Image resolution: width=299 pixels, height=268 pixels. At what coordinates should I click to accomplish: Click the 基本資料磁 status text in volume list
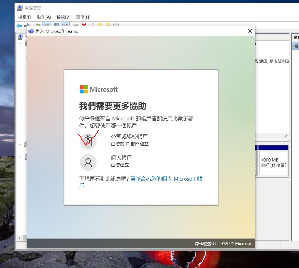279,61
